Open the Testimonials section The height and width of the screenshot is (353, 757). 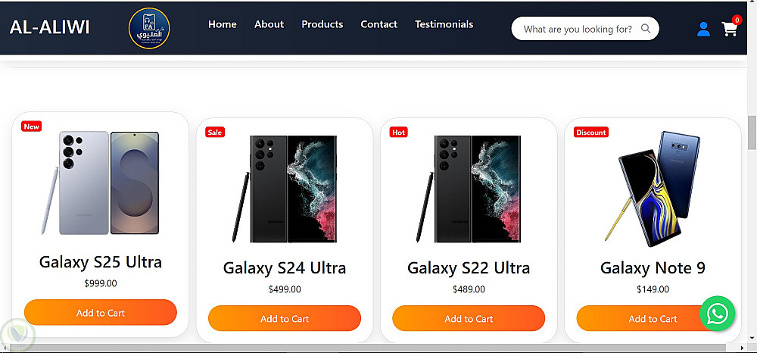point(444,24)
